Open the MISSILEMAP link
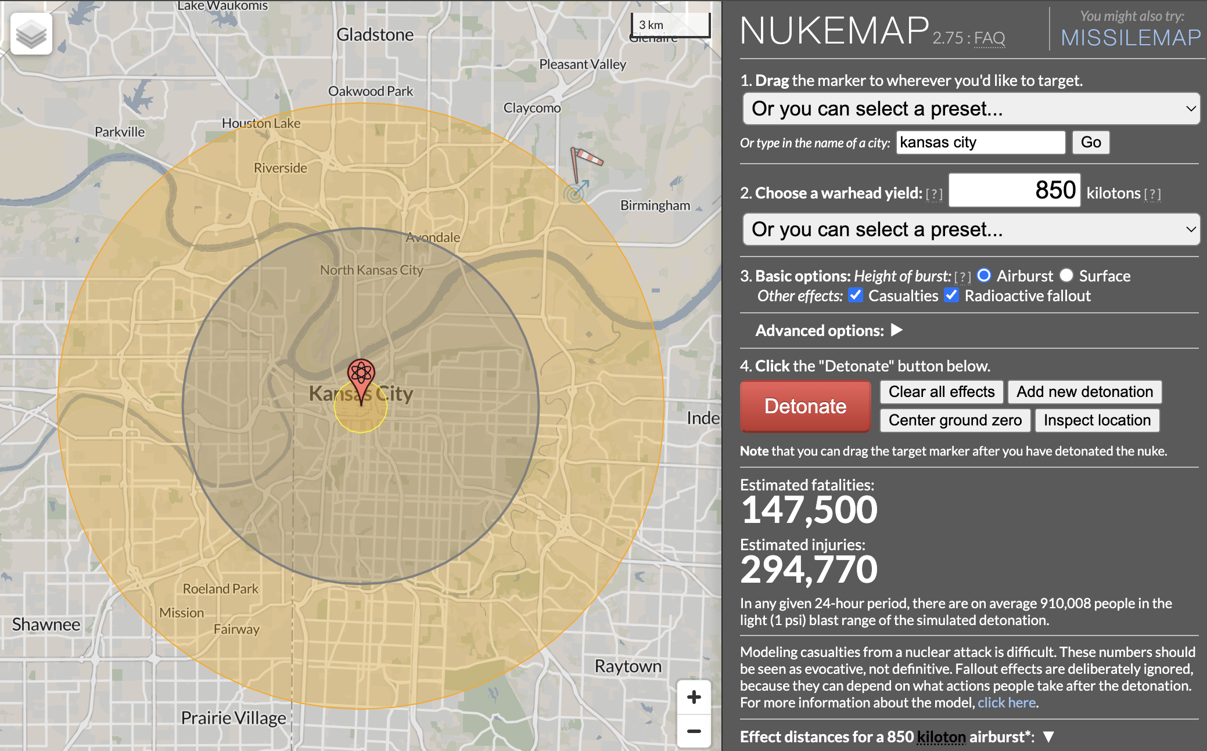This screenshot has width=1207, height=751. (1130, 38)
